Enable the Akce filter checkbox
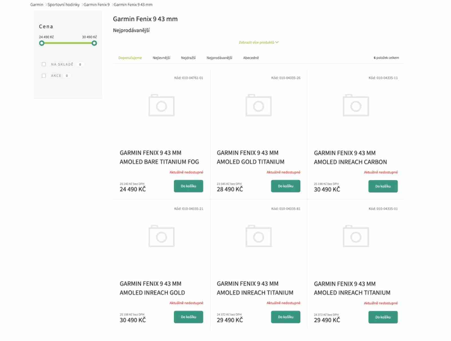The width and height of the screenshot is (451, 341). click(44, 76)
